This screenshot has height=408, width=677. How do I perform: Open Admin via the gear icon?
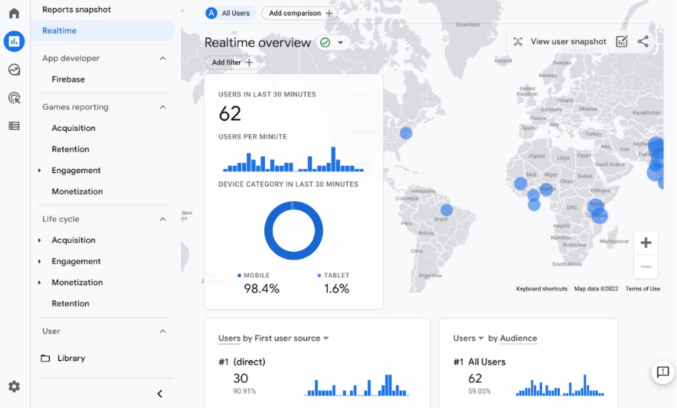[x=14, y=387]
